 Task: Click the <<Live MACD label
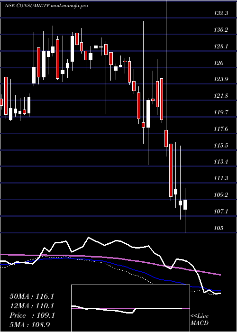200,320
